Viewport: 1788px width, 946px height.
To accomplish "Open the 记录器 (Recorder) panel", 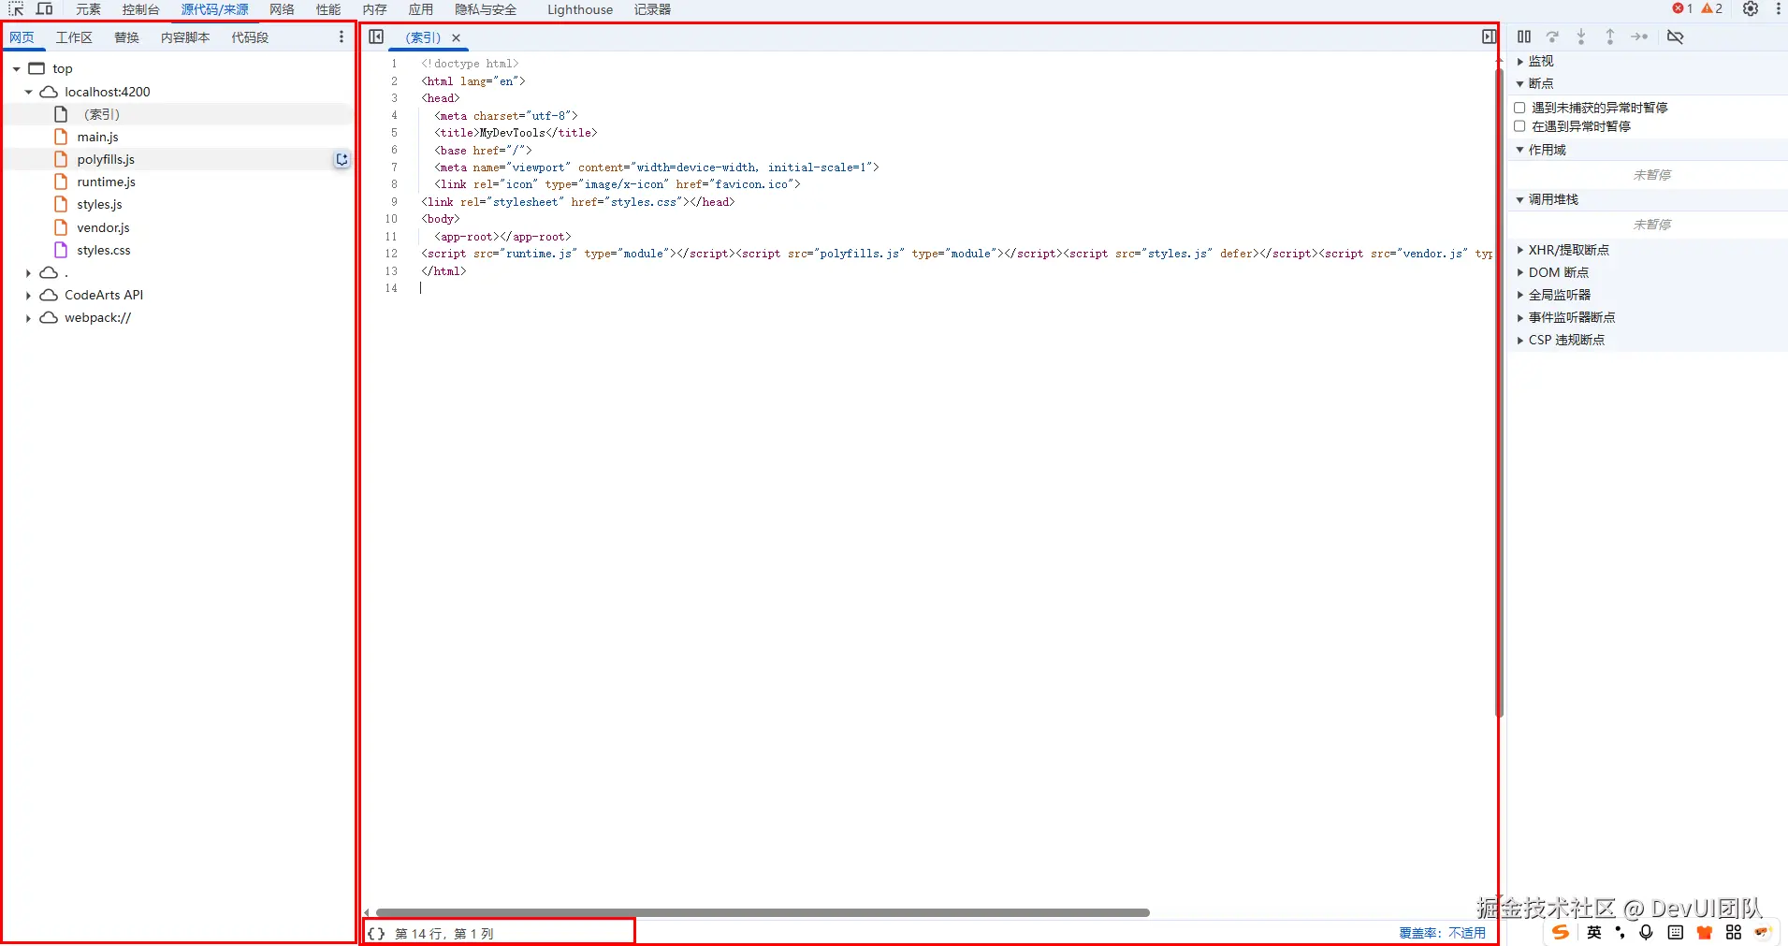I will point(653,9).
